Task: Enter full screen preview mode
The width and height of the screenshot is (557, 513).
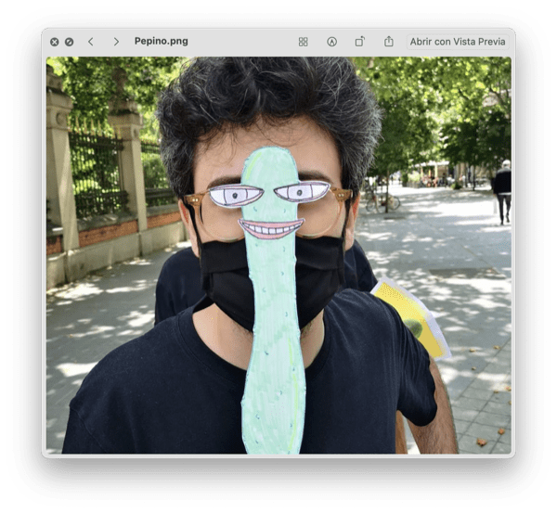Action: point(69,42)
